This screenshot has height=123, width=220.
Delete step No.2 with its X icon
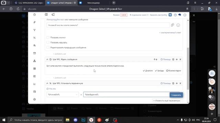point(180,59)
